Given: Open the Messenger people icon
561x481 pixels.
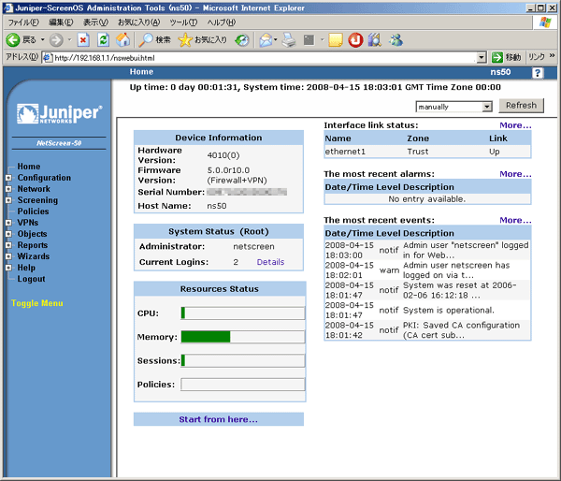Looking at the screenshot, I should coord(396,39).
